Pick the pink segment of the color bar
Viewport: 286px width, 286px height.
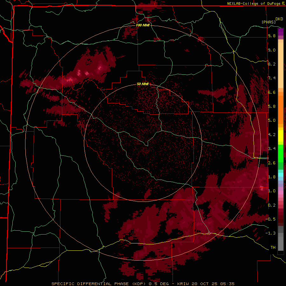(281, 193)
